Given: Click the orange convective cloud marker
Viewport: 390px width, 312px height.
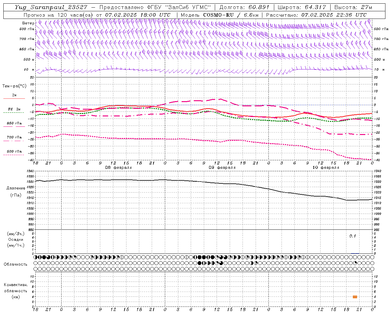Looking at the screenshot, I should (x=355, y=297).
